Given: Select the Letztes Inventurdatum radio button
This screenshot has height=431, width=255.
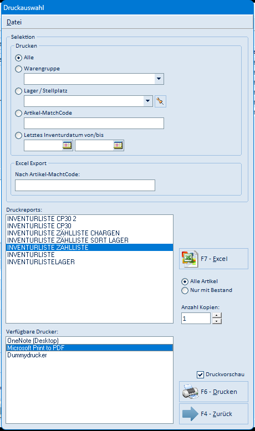Looking at the screenshot, I should click(x=18, y=135).
